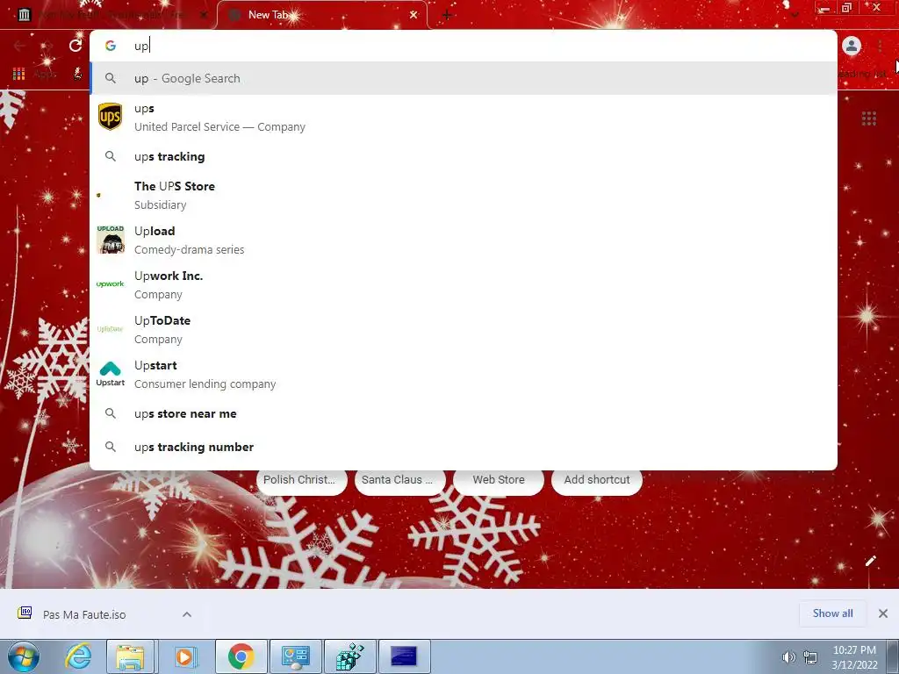899x674 pixels.
Task: Click Show all downloads
Action: 832,613
